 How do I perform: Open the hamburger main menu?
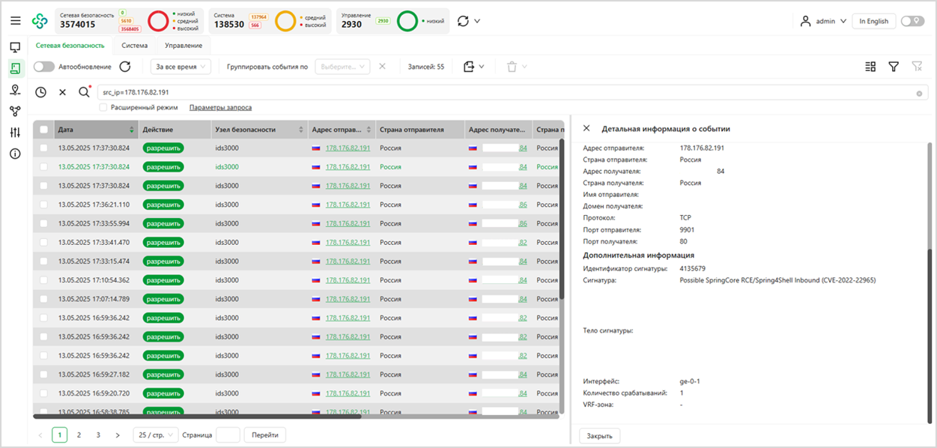pyautogui.click(x=16, y=21)
